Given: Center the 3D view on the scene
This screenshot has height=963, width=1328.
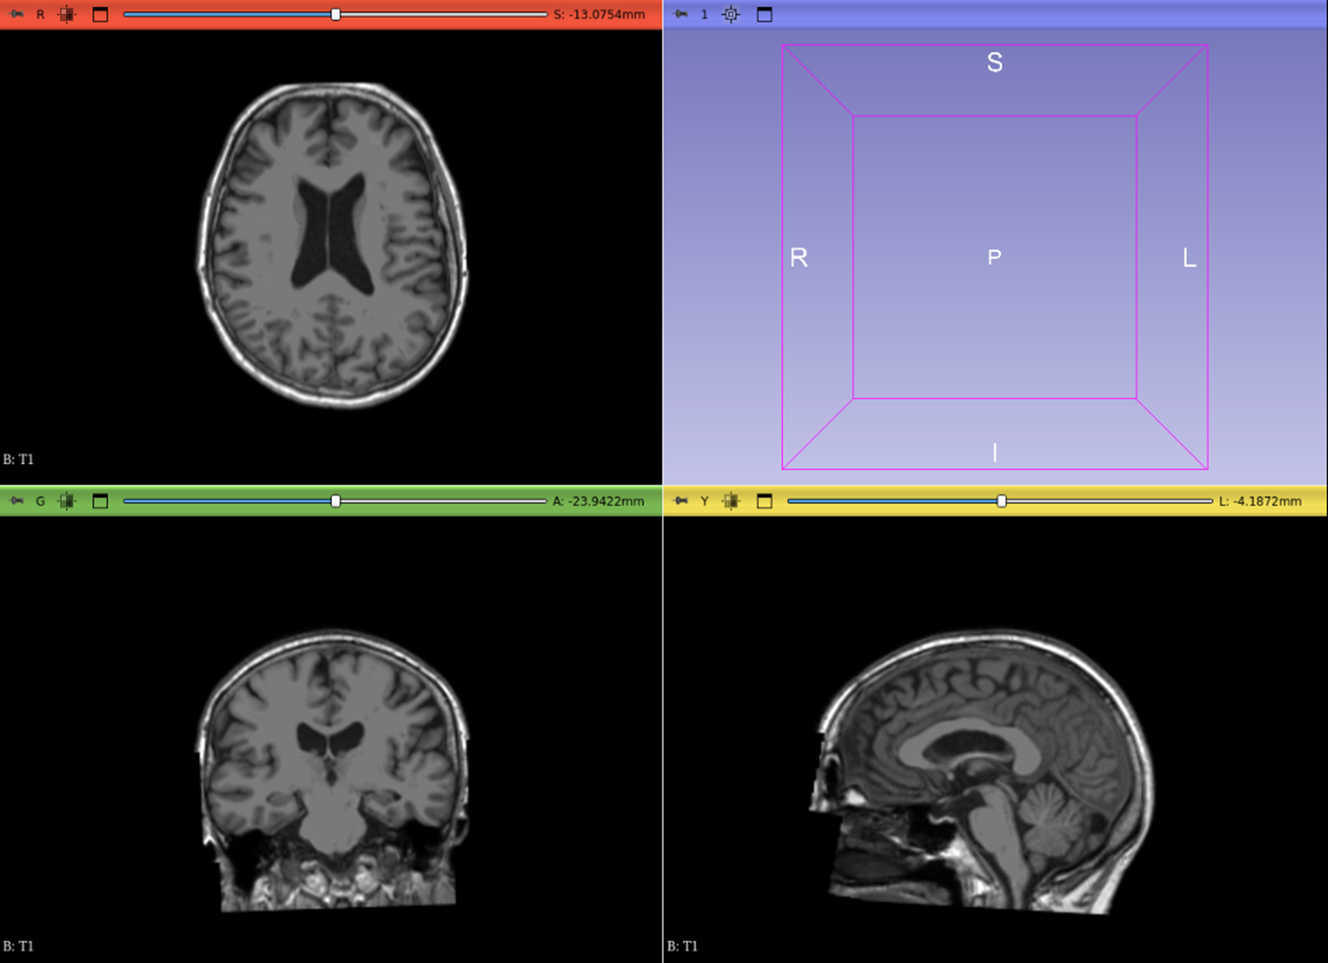Looking at the screenshot, I should click(x=731, y=15).
